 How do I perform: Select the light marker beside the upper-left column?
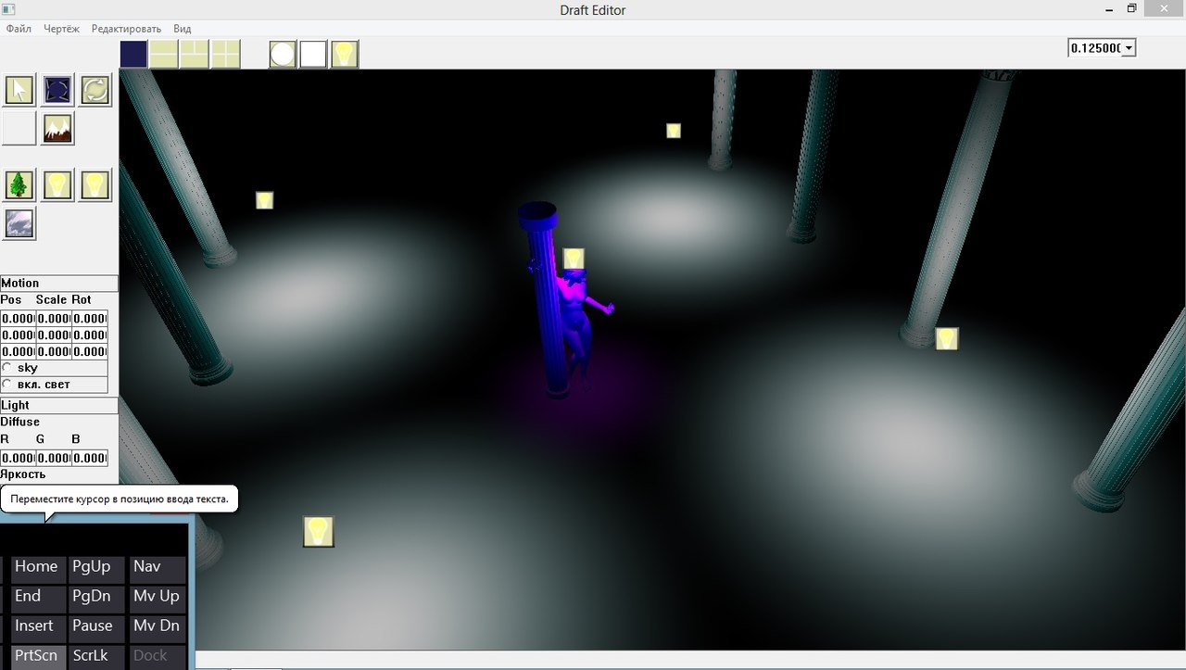pos(264,200)
